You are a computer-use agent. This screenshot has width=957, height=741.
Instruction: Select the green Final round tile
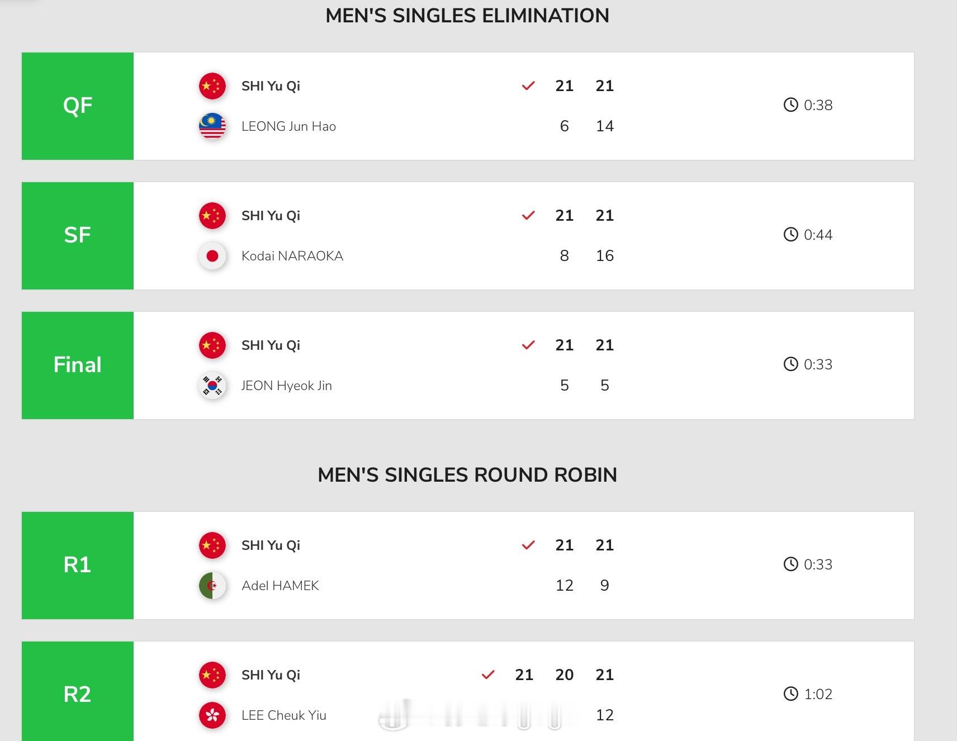(x=78, y=365)
